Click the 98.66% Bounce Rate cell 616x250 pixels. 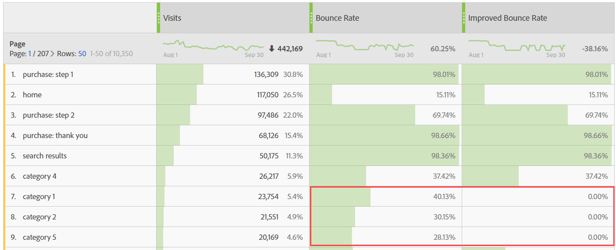pyautogui.click(x=443, y=135)
